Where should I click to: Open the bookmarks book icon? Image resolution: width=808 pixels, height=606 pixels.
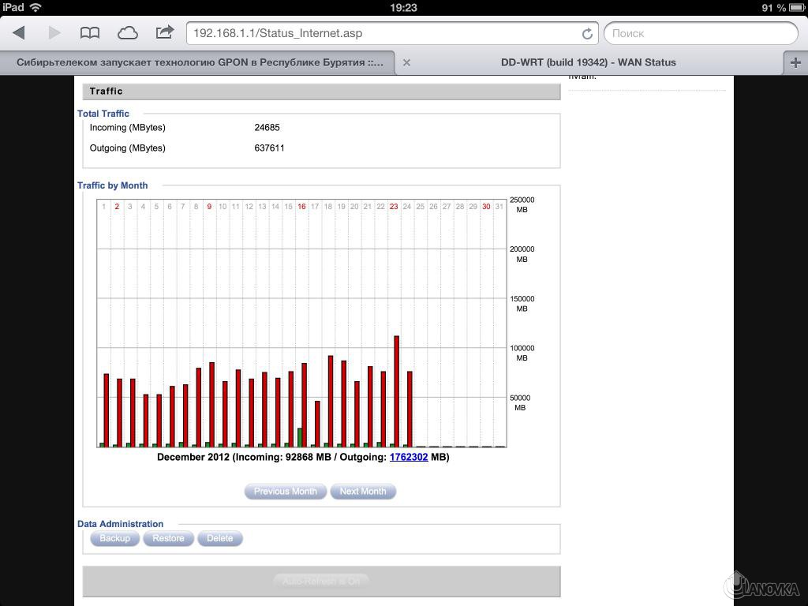point(90,32)
